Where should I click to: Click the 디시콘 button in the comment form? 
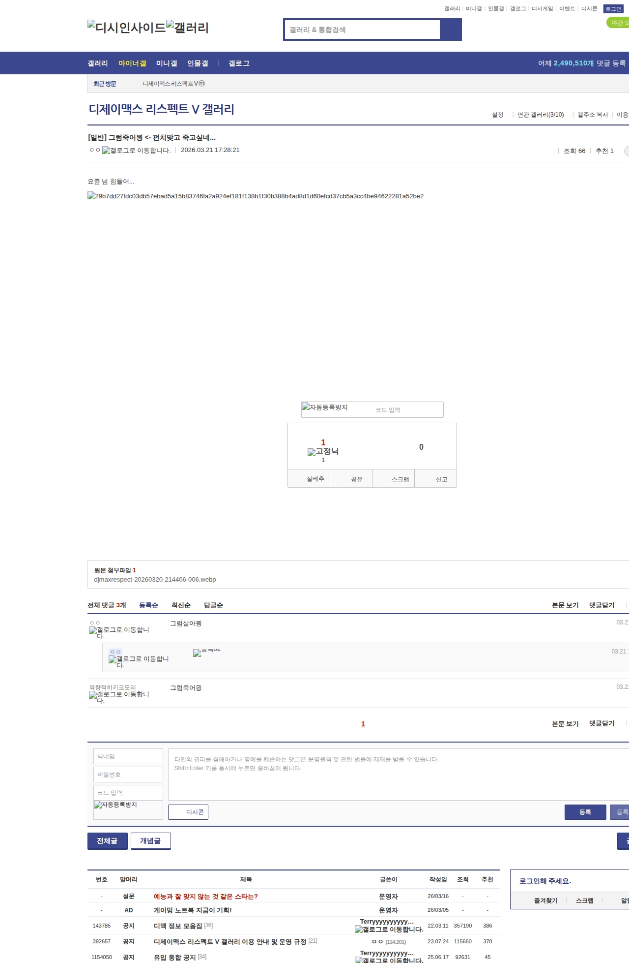click(x=188, y=812)
